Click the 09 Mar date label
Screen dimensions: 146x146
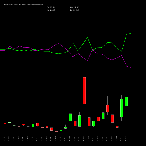pyautogui.click(x=84, y=139)
